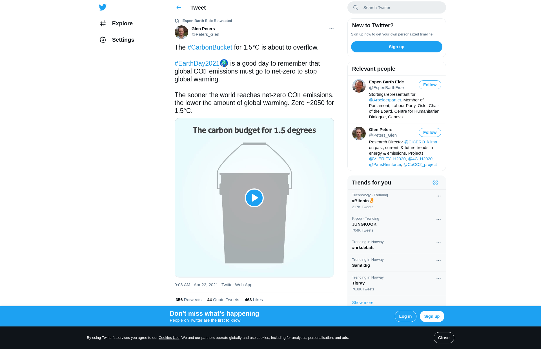541x349 pixels.
Task: Open the @CICERO_klima mention link
Action: click(x=420, y=142)
